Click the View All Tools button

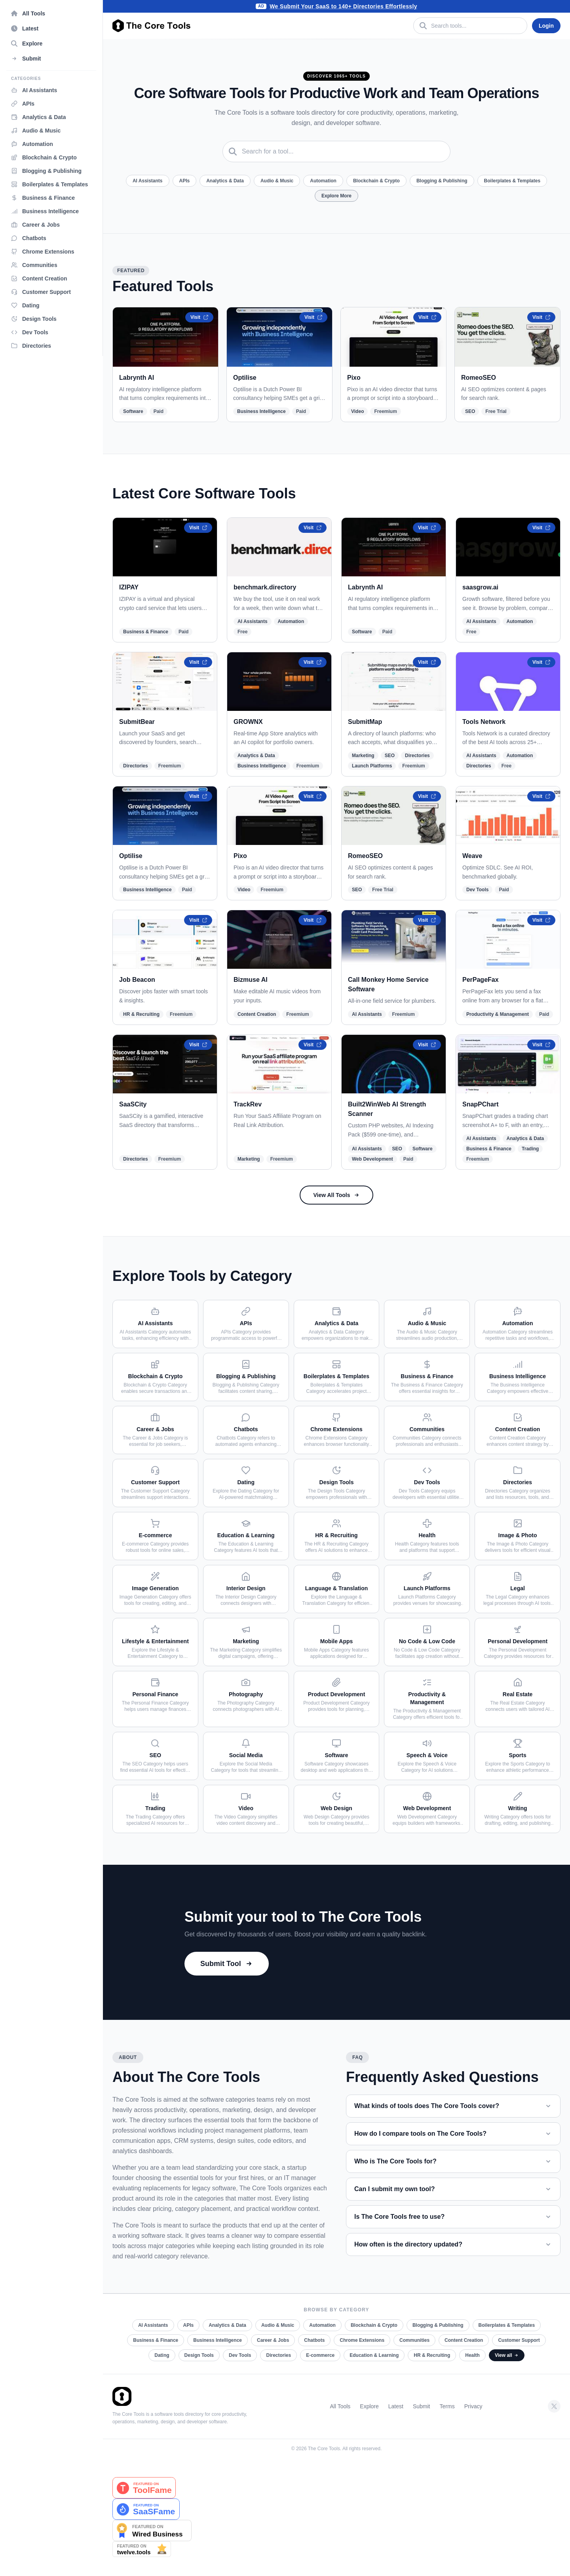336,1195
